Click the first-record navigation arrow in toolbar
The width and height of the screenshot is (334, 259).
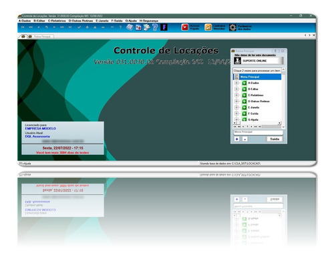tap(23, 27)
